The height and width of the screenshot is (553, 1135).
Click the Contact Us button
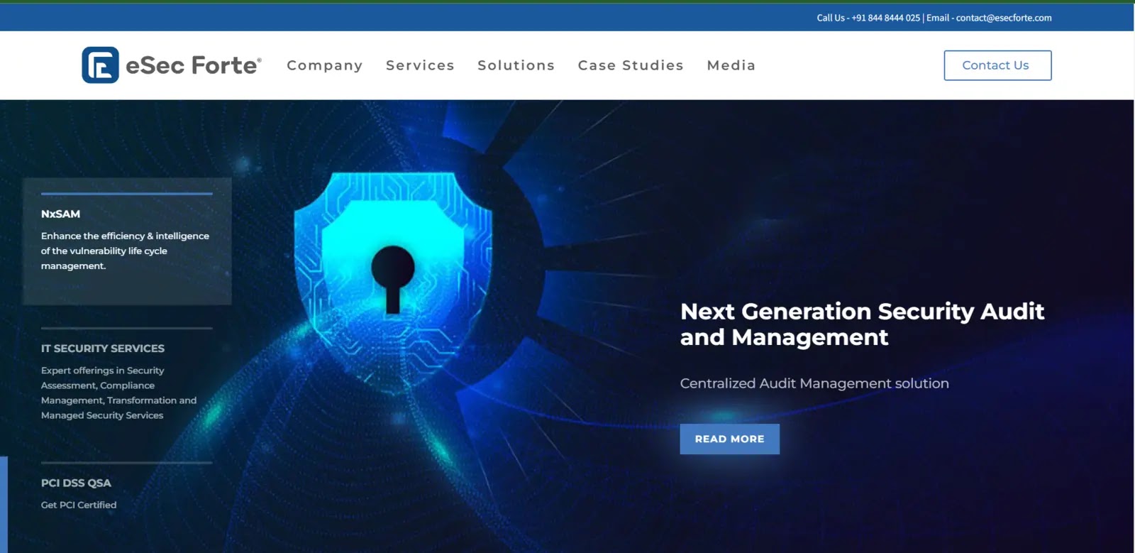[x=997, y=65]
